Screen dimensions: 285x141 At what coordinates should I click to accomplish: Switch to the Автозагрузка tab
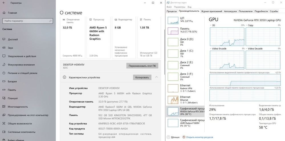pyautogui.click(x=230, y=11)
